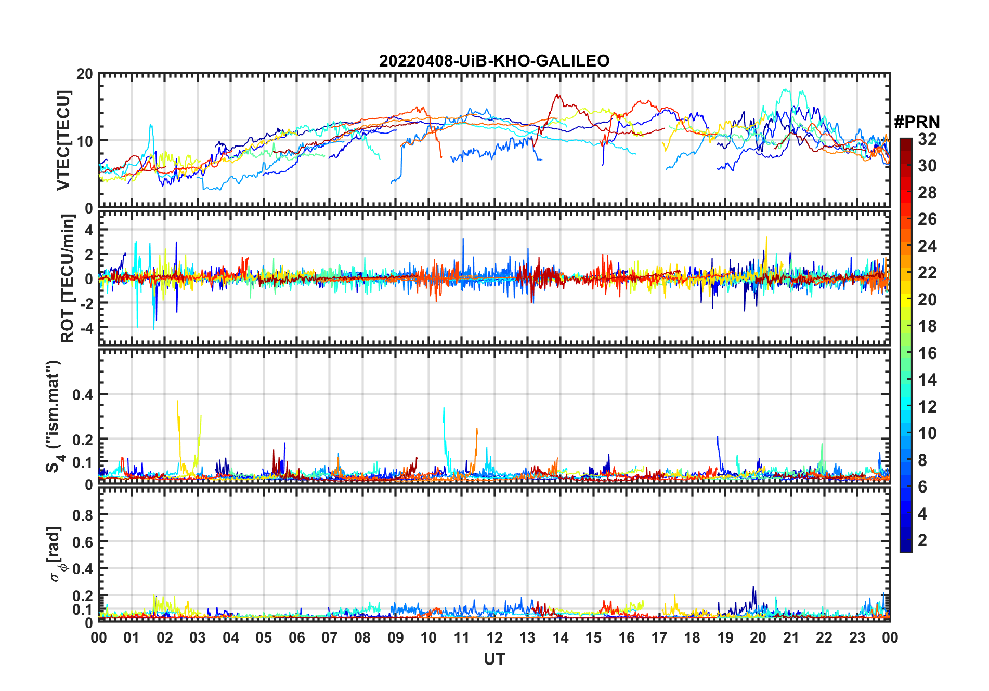The image size is (989, 691).
Task: Select x-axis hour tick 17
Action: [659, 637]
